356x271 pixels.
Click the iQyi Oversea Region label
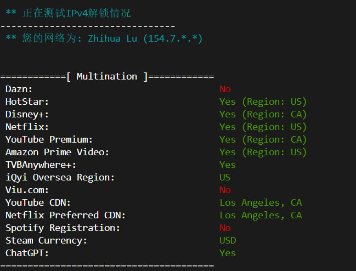pyautogui.click(x=60, y=177)
